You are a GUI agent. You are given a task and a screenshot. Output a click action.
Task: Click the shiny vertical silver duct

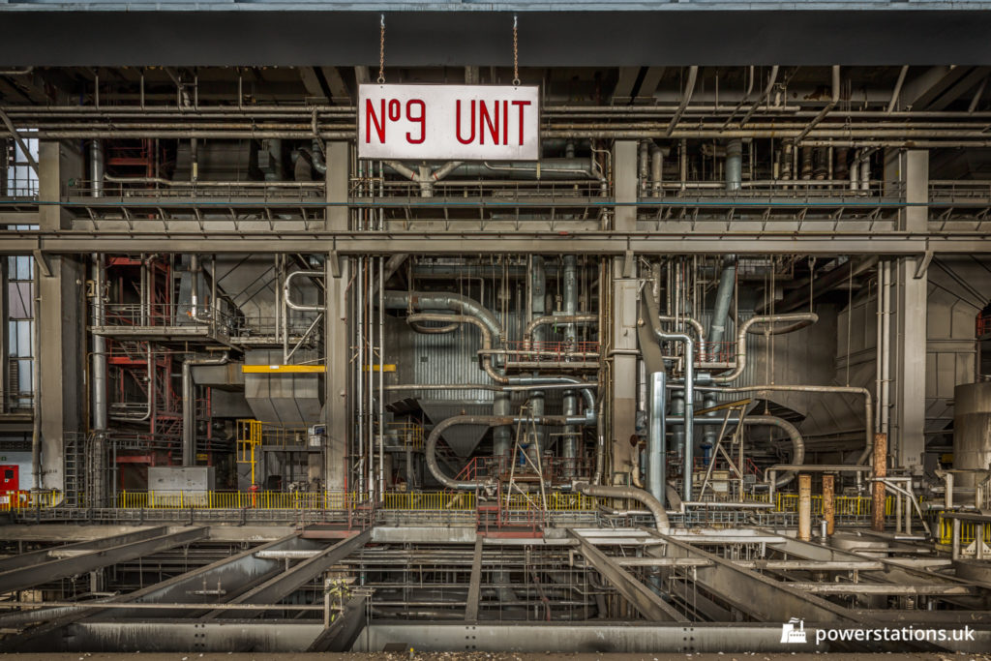pos(657,436)
